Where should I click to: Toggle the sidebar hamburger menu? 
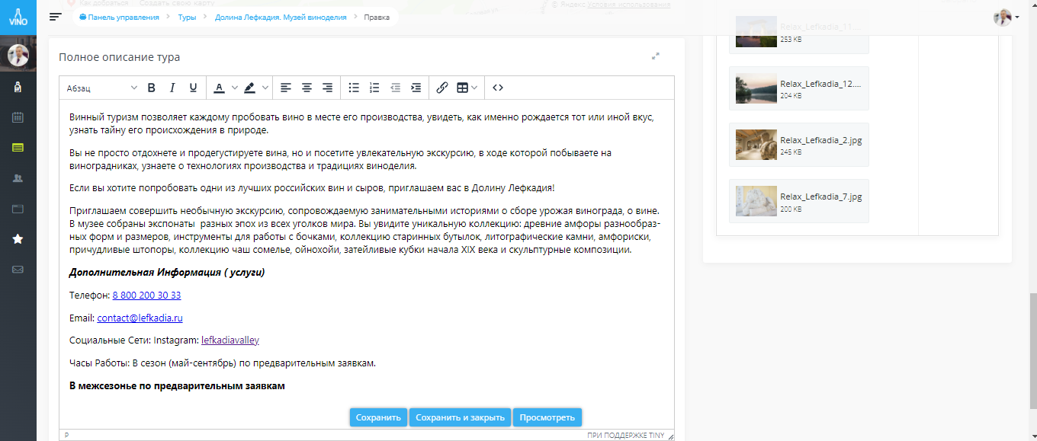click(x=55, y=17)
